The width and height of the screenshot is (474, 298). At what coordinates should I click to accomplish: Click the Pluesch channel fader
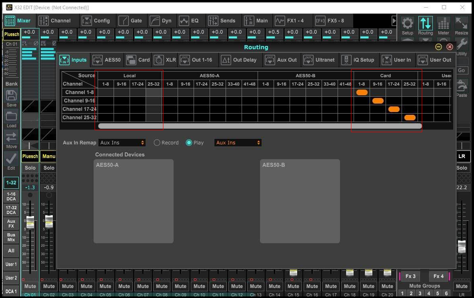[30, 222]
